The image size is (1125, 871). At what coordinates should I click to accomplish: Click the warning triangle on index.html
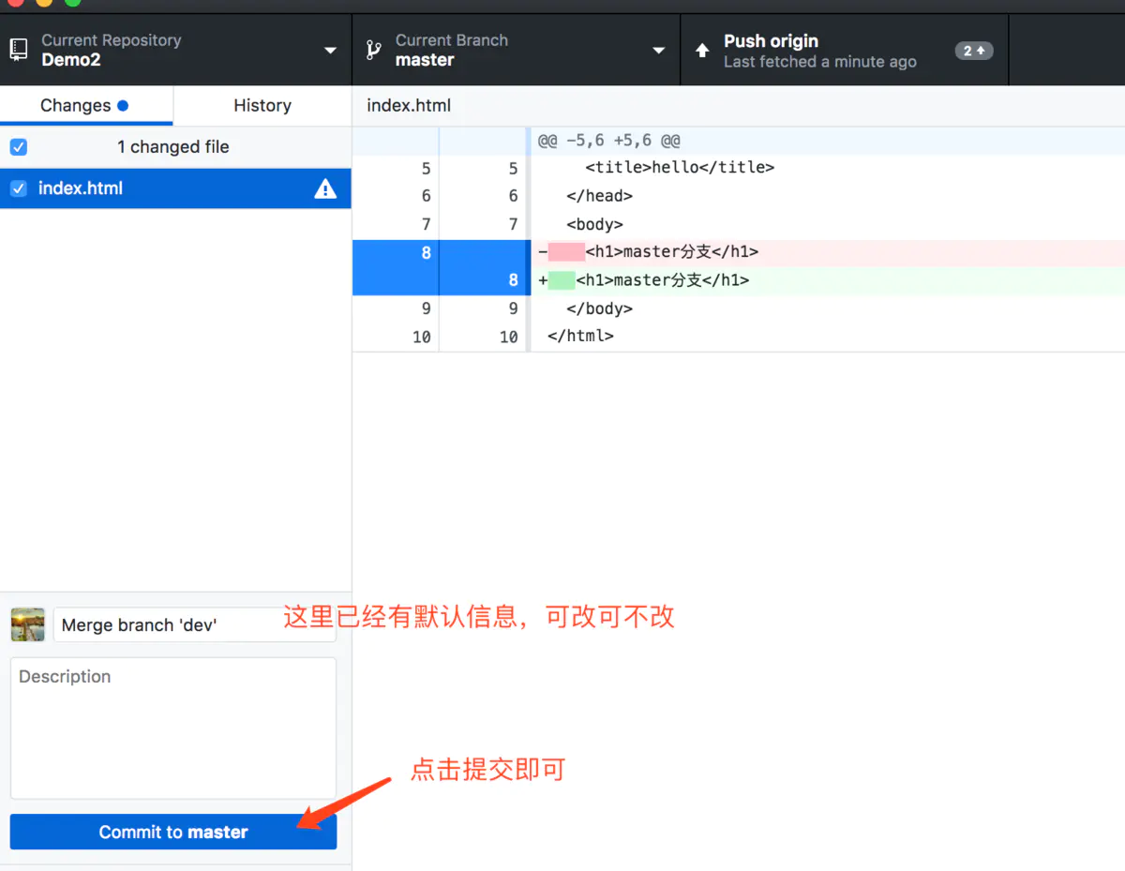tap(325, 188)
